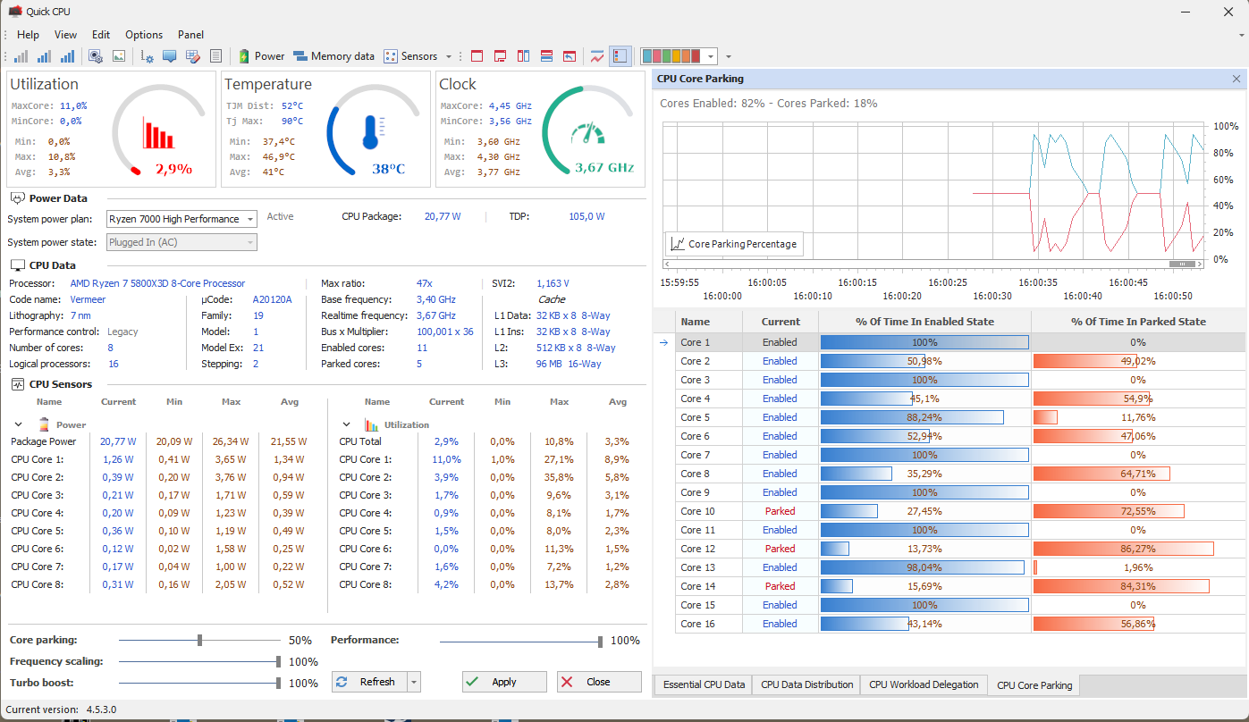
Task: Open the Power battery toolbar item
Action: (261, 56)
